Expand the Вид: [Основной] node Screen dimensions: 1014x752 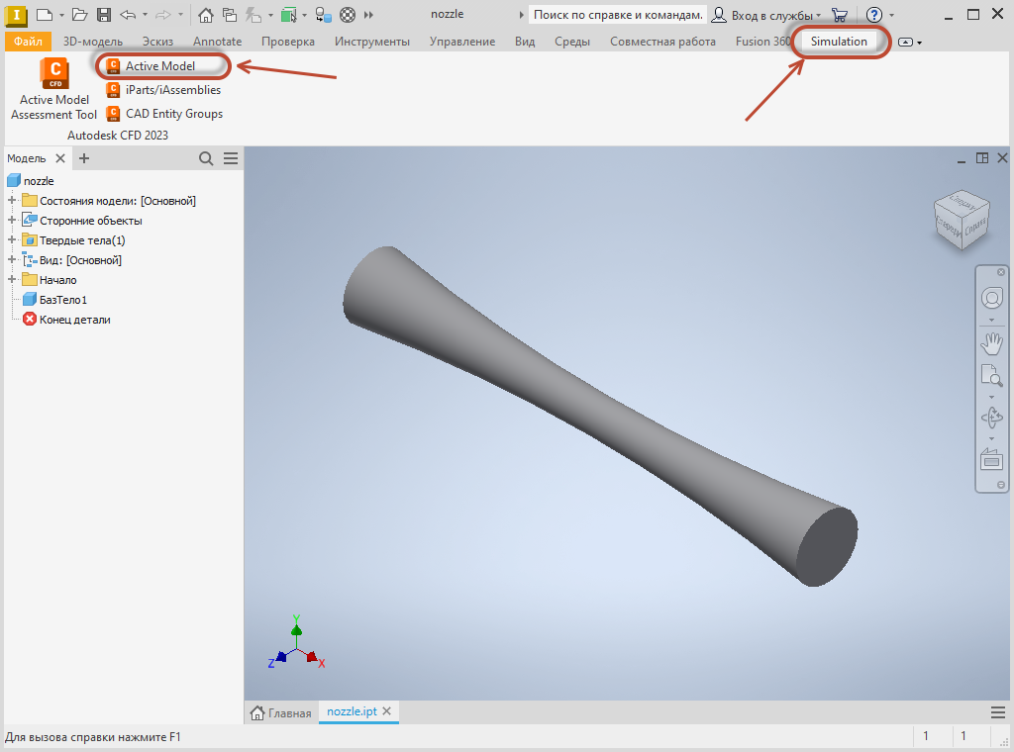[12, 259]
